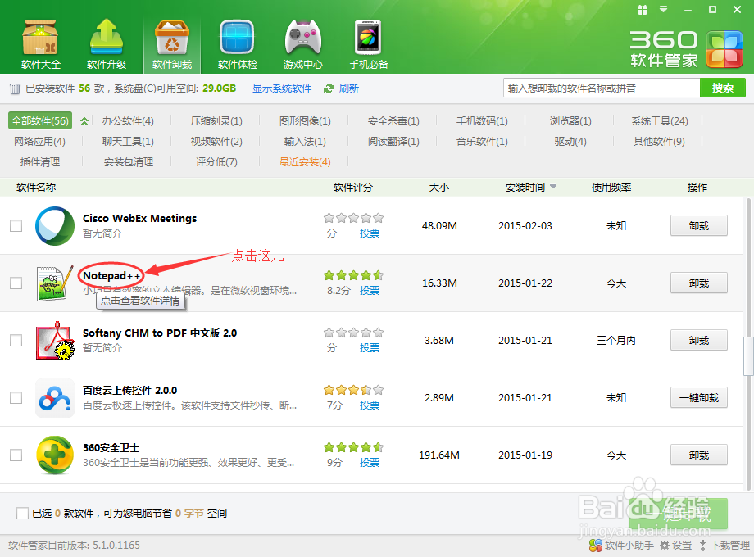Click 投票 link for 360安全卫士

(370, 462)
